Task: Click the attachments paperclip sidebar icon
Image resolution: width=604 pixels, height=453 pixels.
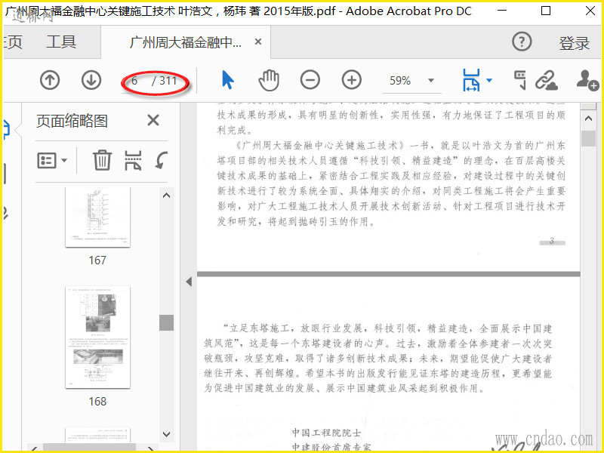Action: point(5,213)
